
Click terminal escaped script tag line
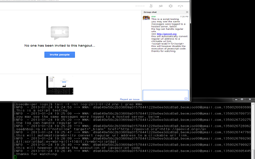click(x=67, y=142)
